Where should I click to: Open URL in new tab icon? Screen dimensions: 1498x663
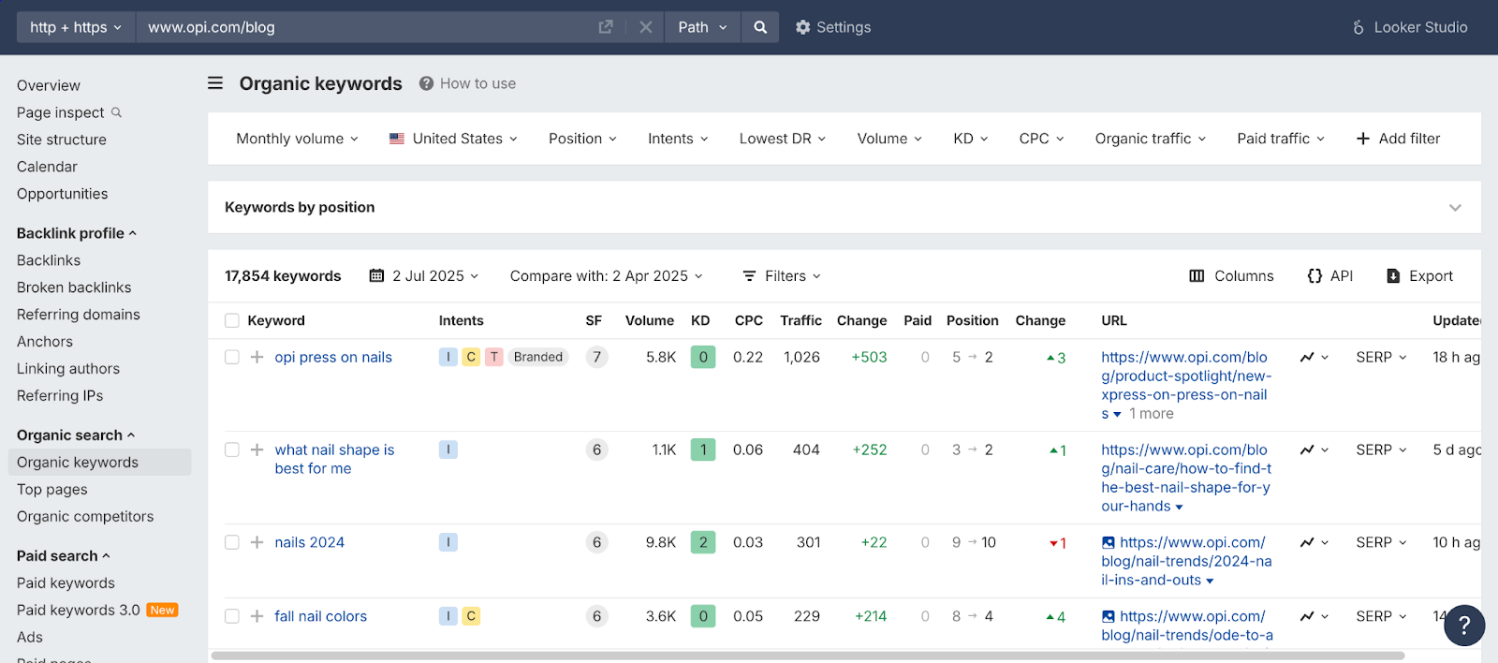click(606, 27)
